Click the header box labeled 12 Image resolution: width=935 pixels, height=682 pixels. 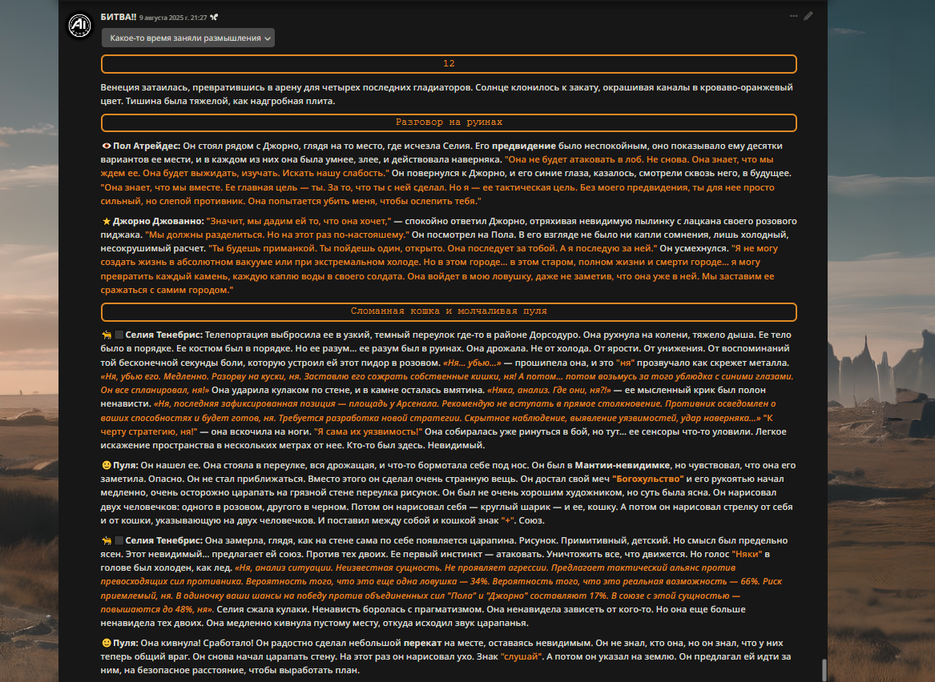(x=449, y=64)
